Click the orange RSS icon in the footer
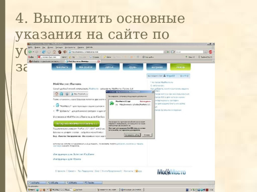Screen dimensions: 257x192 [x=137, y=171]
